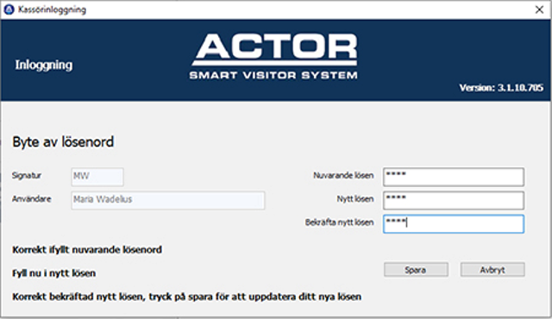The height and width of the screenshot is (319, 552).
Task: Select the Nytt lösen password field
Action: (x=454, y=200)
